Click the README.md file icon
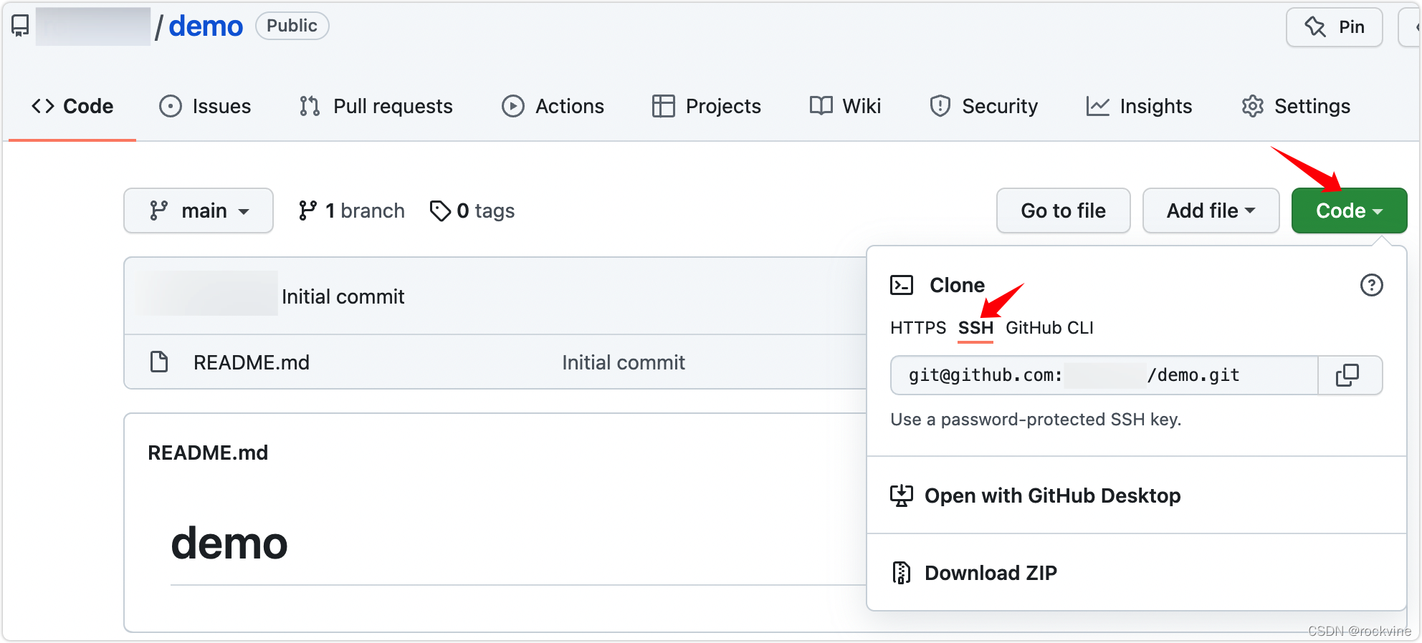The height and width of the screenshot is (643, 1422). [159, 362]
